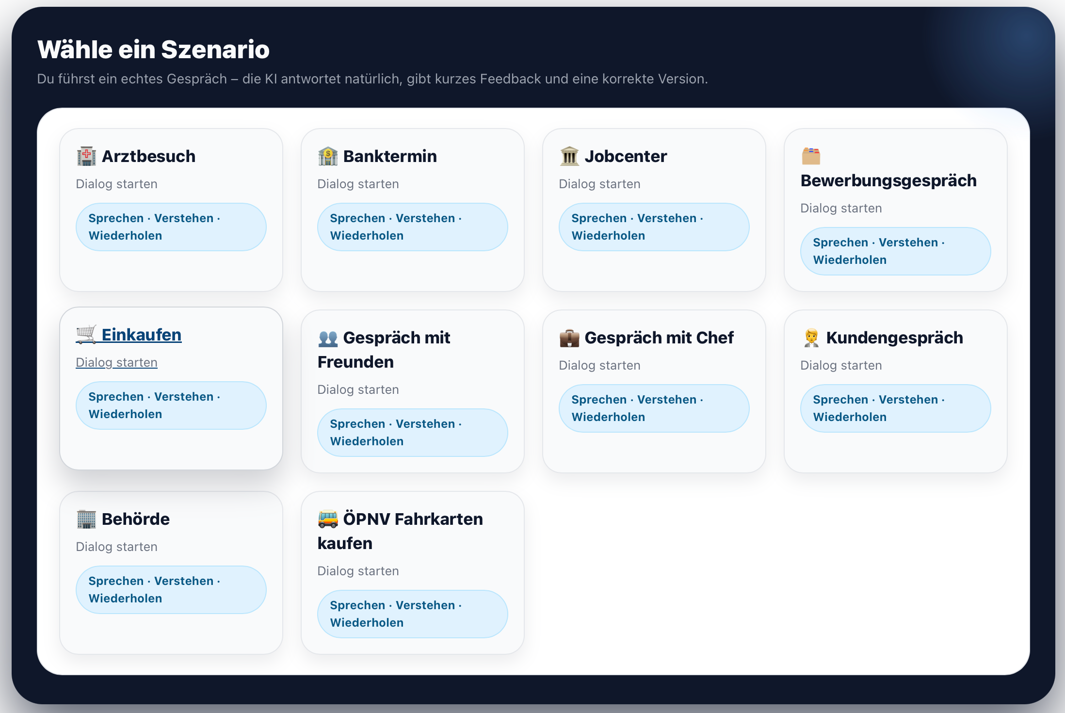Click the skills pill in the Behörde card
The width and height of the screenshot is (1065, 713).
pos(171,590)
